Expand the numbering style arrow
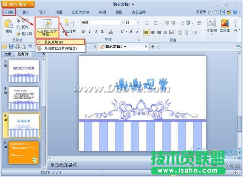Image resolution: width=243 pixels, height=177 pixels. click(x=160, y=23)
